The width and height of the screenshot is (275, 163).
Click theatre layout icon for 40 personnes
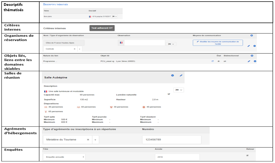pos(46,107)
